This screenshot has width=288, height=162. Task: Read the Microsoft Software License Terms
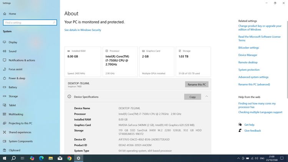click(x=259, y=38)
